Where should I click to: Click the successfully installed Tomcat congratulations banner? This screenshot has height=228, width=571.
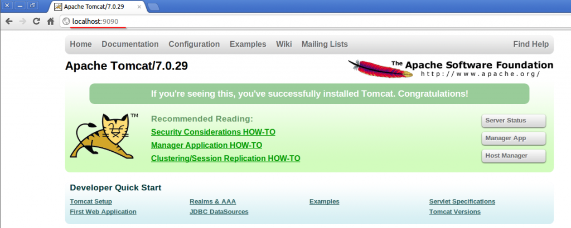[309, 93]
